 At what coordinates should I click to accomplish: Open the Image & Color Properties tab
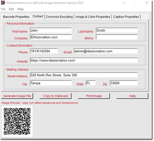(93, 17)
